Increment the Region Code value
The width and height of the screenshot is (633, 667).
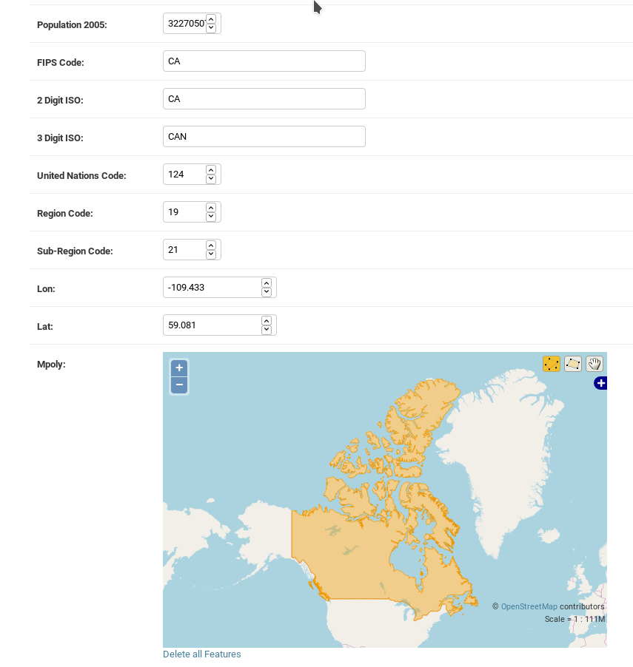pos(211,208)
